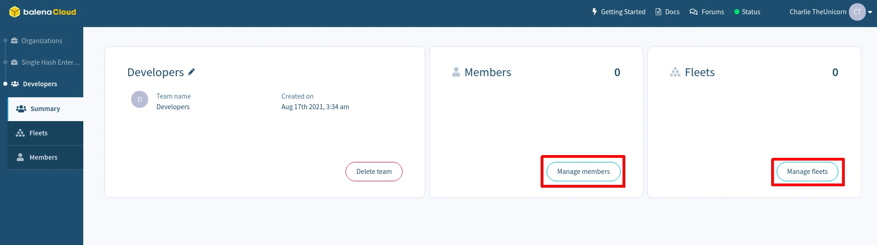This screenshot has height=245, width=877.
Task: Click the CT user avatar
Action: (x=857, y=12)
